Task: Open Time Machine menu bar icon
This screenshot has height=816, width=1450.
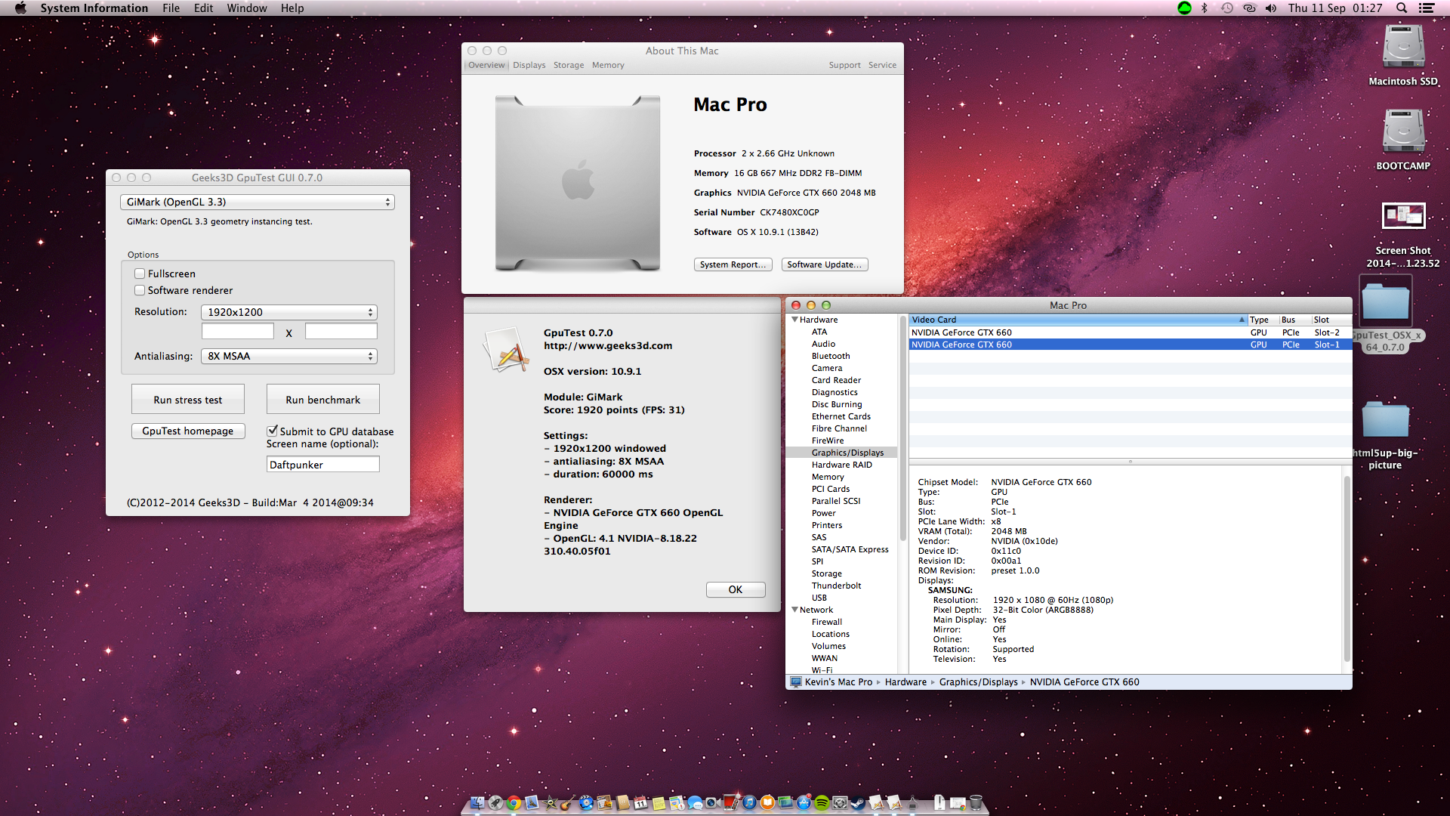Action: tap(1227, 8)
